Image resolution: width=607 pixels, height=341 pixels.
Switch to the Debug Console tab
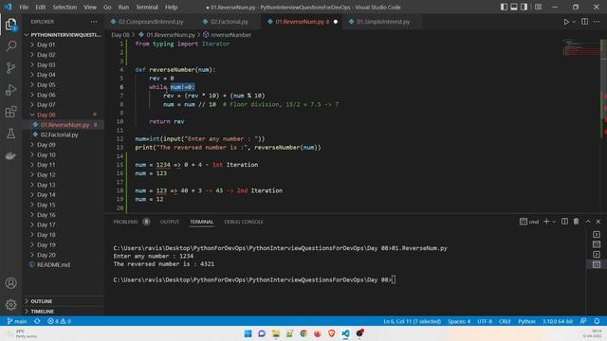[244, 222]
